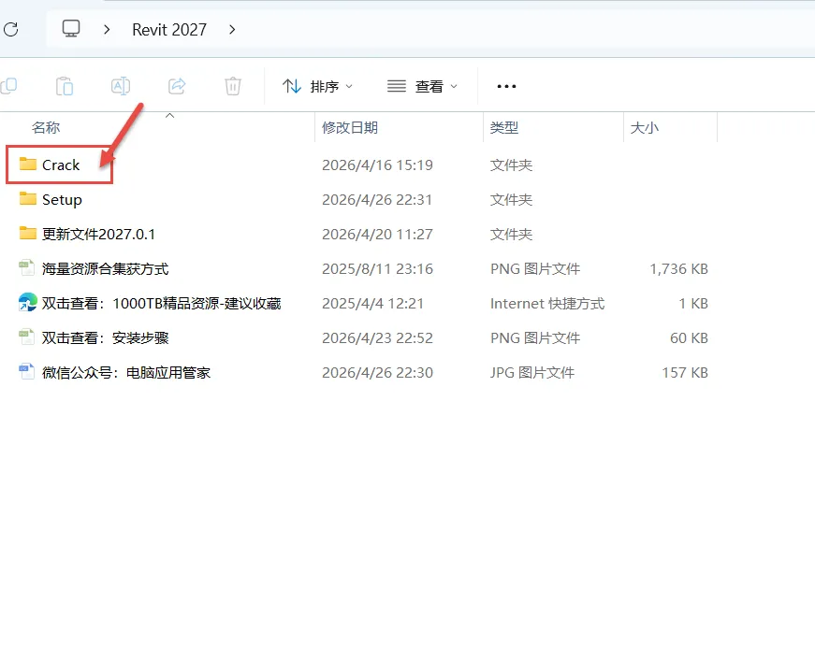Open the 查看 view dropdown
Screen dimensions: 815x645
[x=423, y=86]
